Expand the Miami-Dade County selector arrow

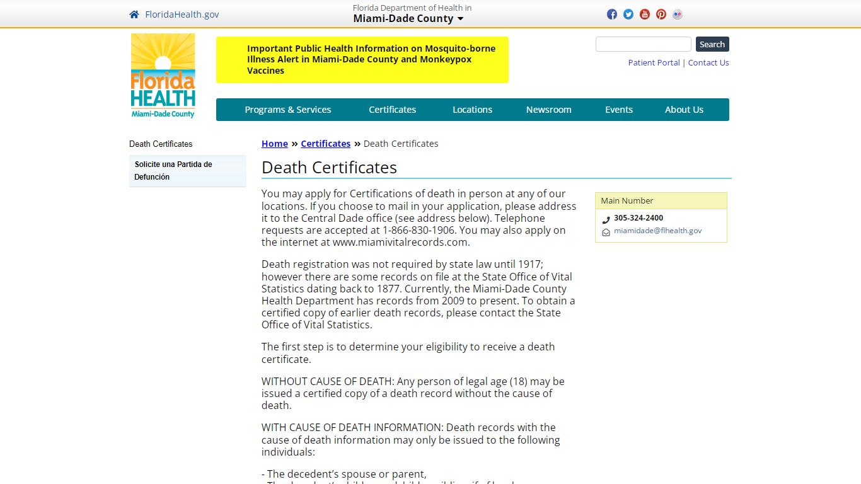[461, 19]
